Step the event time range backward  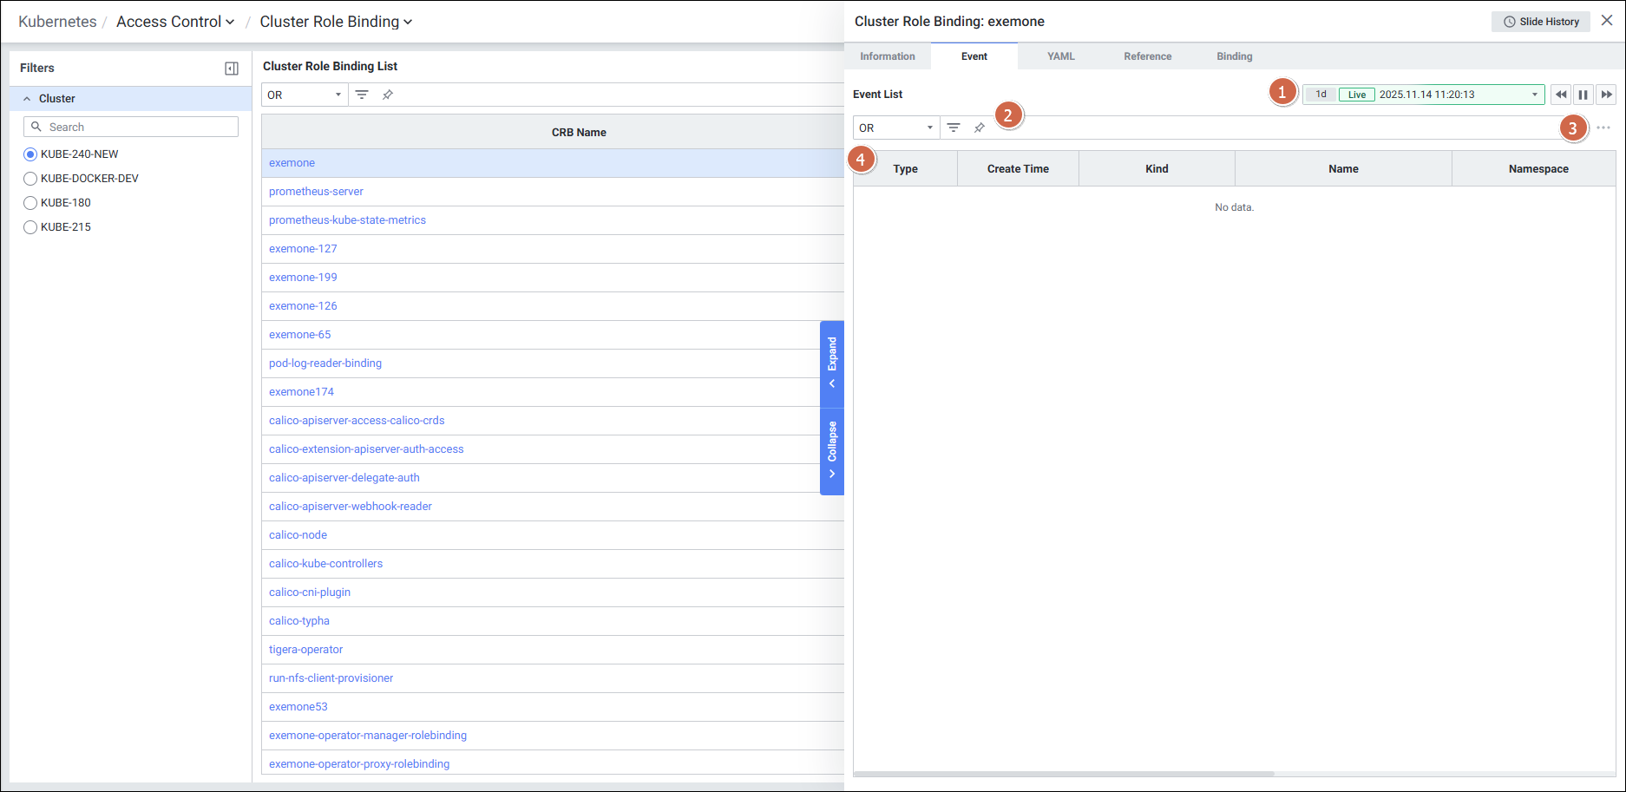coord(1561,95)
